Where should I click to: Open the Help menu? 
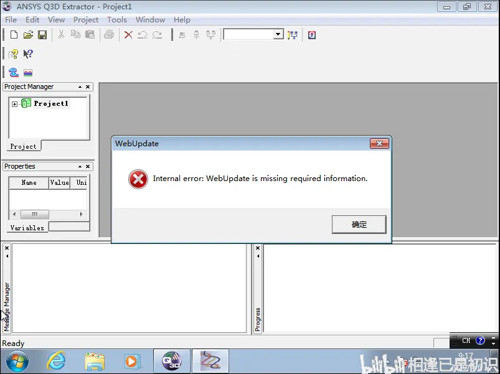[x=182, y=20]
